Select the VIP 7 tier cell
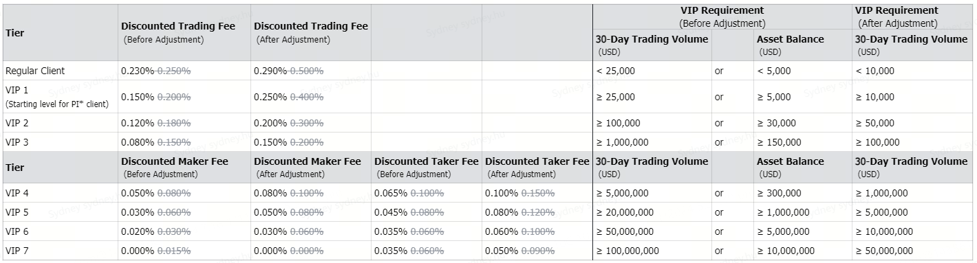Image resolution: width=977 pixels, height=263 pixels. coord(60,251)
